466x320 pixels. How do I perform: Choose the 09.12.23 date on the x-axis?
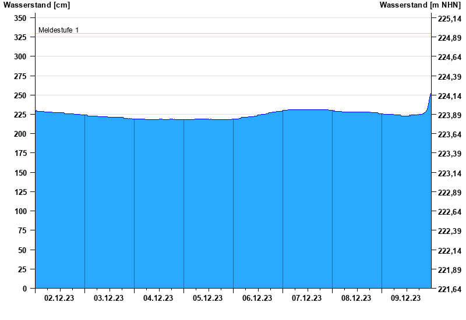coord(406,298)
